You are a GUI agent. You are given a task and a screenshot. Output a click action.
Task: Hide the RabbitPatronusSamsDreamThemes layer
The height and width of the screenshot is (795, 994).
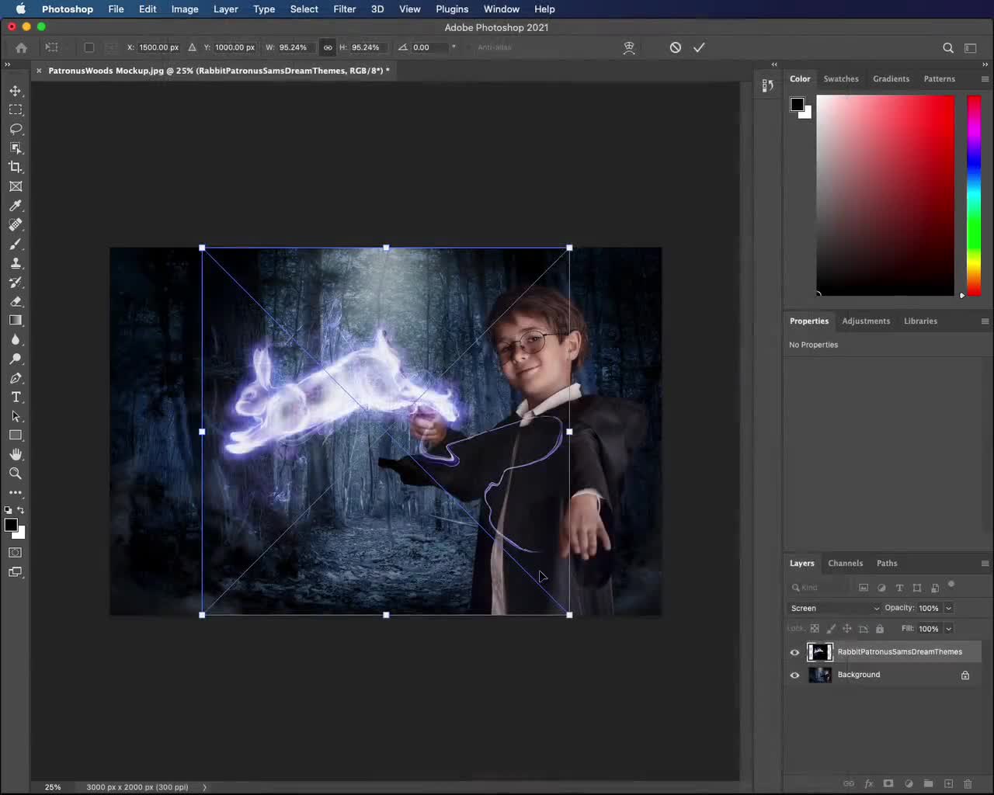(794, 652)
